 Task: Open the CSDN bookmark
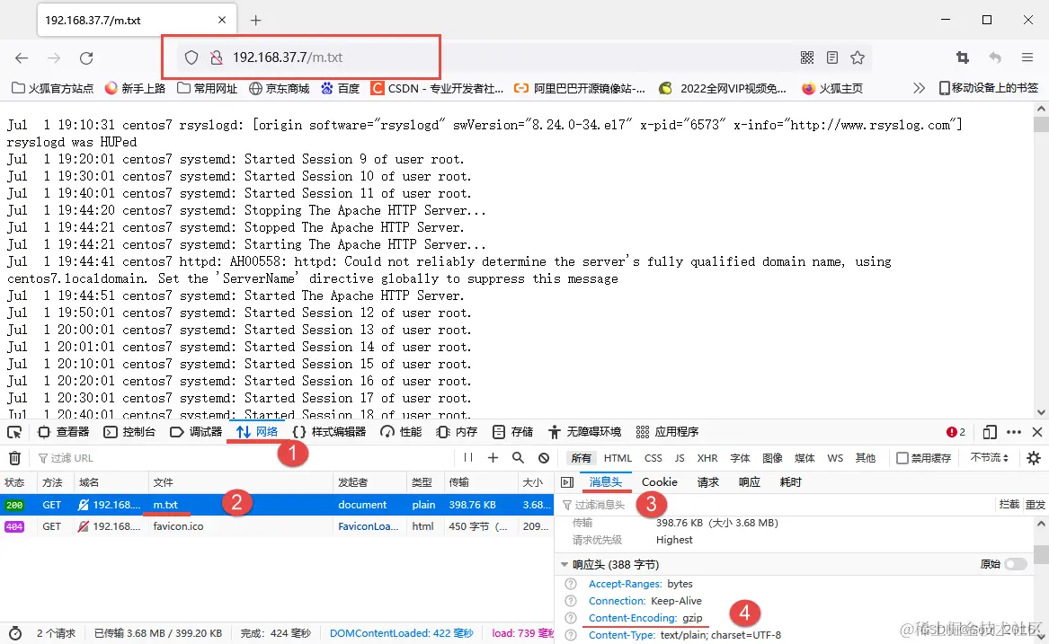click(437, 88)
